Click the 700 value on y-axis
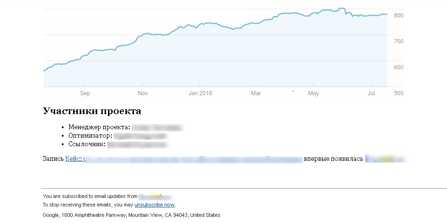Viewport: 447px width, 223px height. click(x=398, y=41)
